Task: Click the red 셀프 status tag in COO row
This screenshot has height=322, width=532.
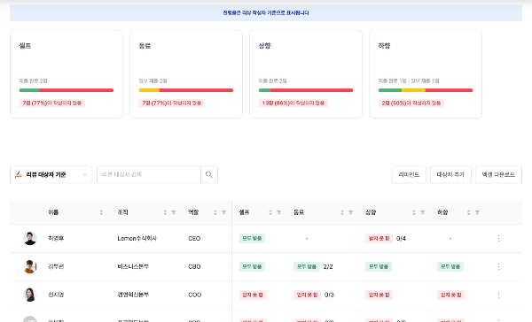Action: pyautogui.click(x=253, y=295)
